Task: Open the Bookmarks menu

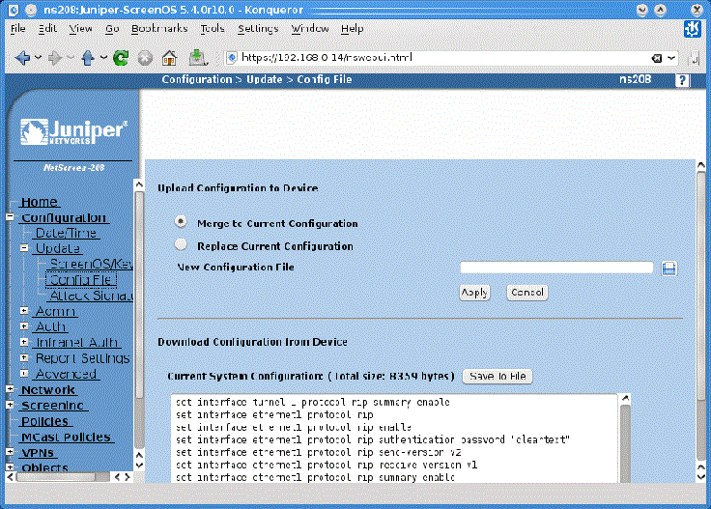Action: point(158,28)
